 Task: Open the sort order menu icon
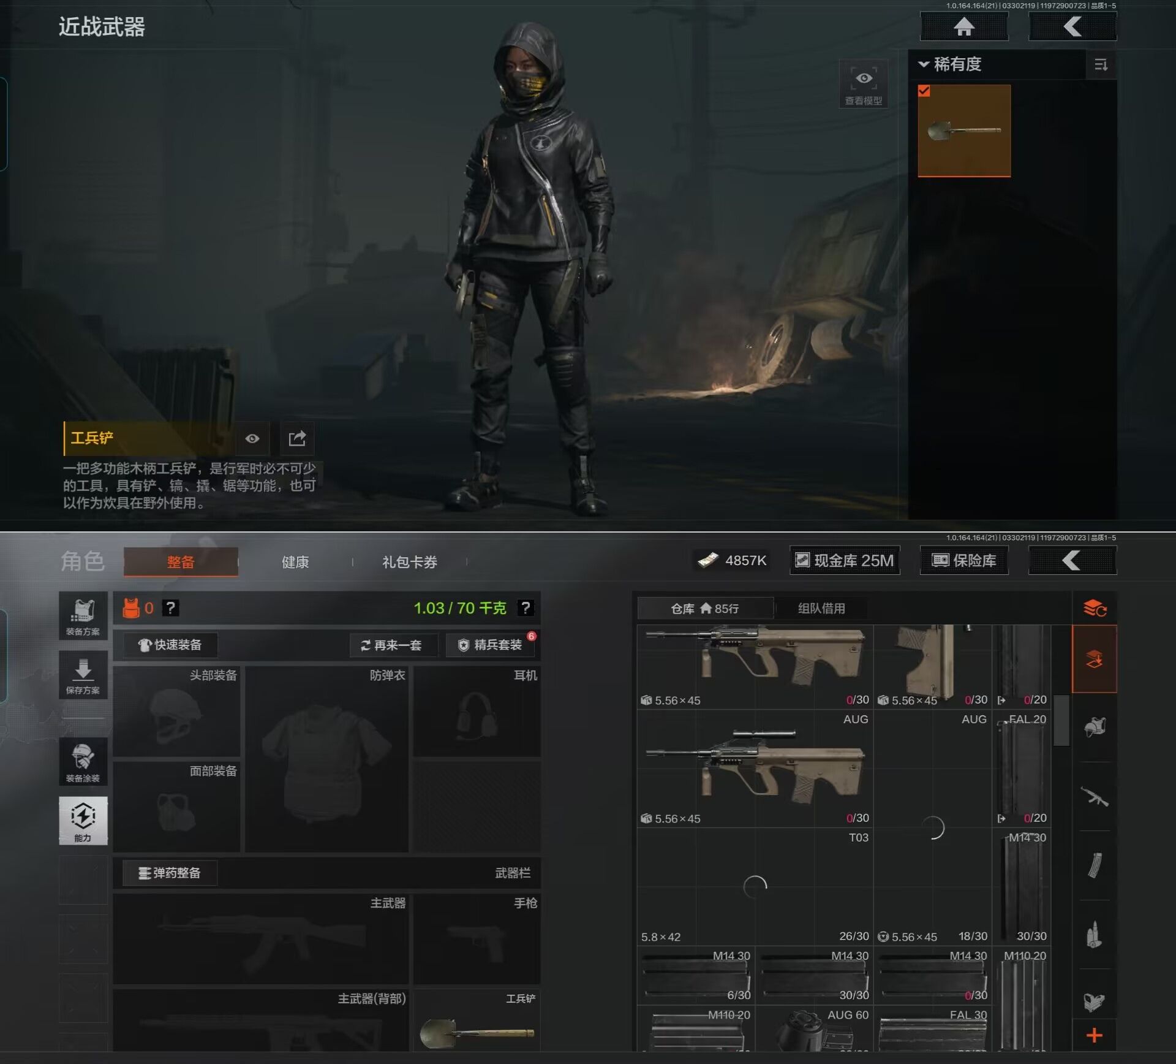(1101, 64)
